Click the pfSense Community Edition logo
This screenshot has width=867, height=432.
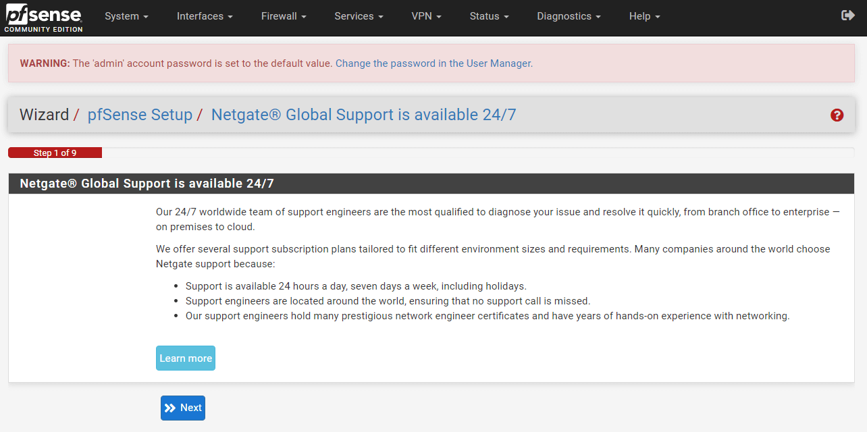(x=44, y=18)
